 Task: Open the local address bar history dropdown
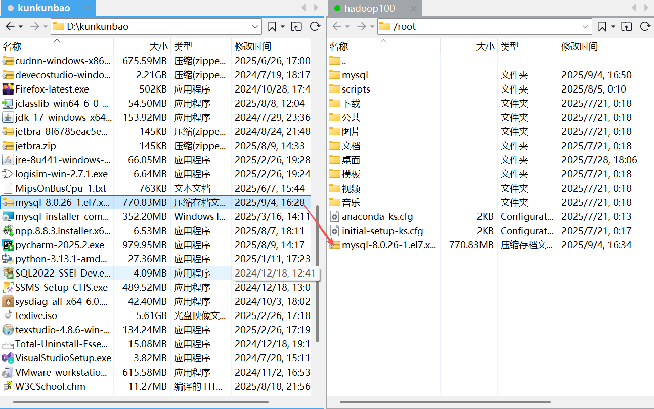(254, 26)
